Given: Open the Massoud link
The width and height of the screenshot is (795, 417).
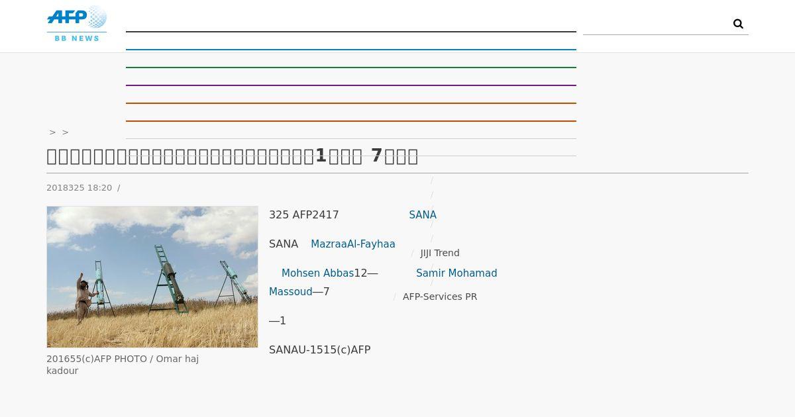Looking at the screenshot, I should point(290,292).
